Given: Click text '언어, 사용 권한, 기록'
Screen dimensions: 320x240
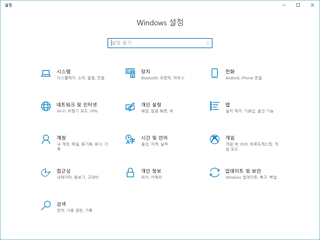Looking at the screenshot, I should coord(75,210).
